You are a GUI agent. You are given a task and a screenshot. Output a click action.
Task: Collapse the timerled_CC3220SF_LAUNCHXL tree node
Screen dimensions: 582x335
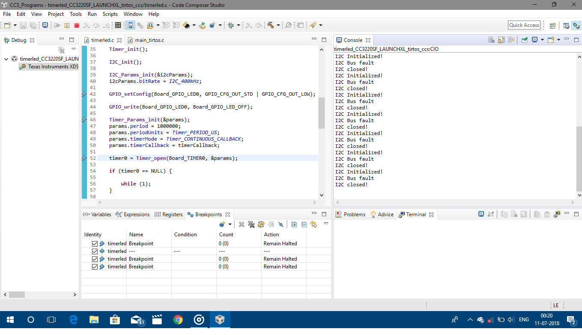[6, 59]
